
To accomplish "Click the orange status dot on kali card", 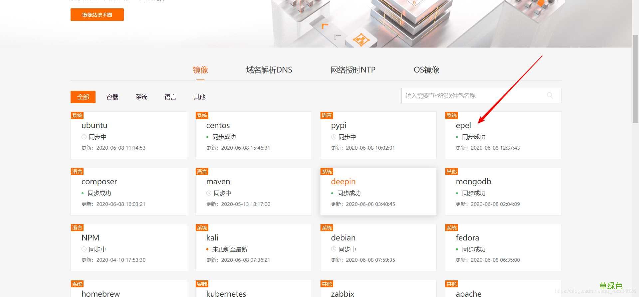I will click(207, 249).
